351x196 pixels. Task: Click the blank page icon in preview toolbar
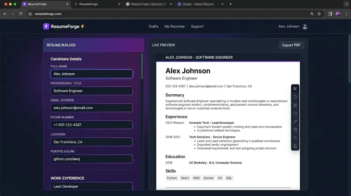pos(295,97)
